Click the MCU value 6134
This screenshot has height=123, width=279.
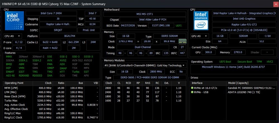[92, 24]
